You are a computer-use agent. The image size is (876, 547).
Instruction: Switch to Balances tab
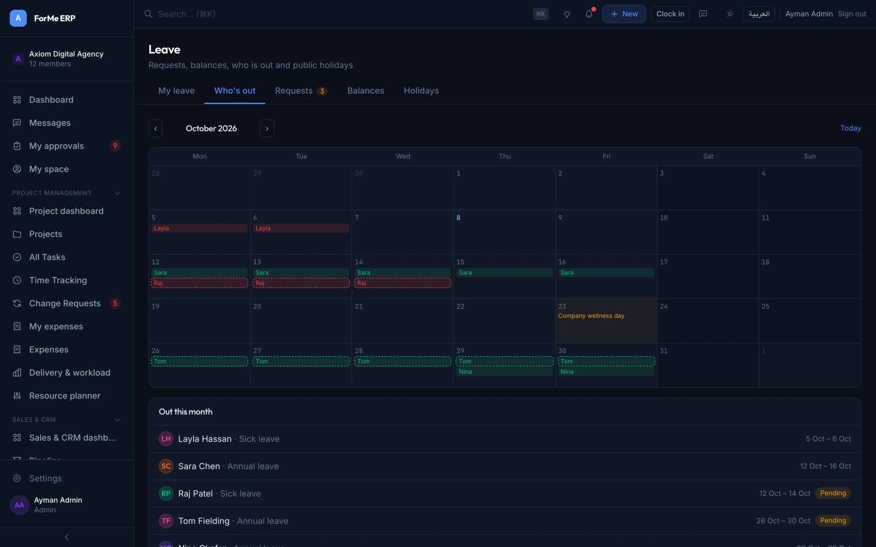(x=365, y=90)
